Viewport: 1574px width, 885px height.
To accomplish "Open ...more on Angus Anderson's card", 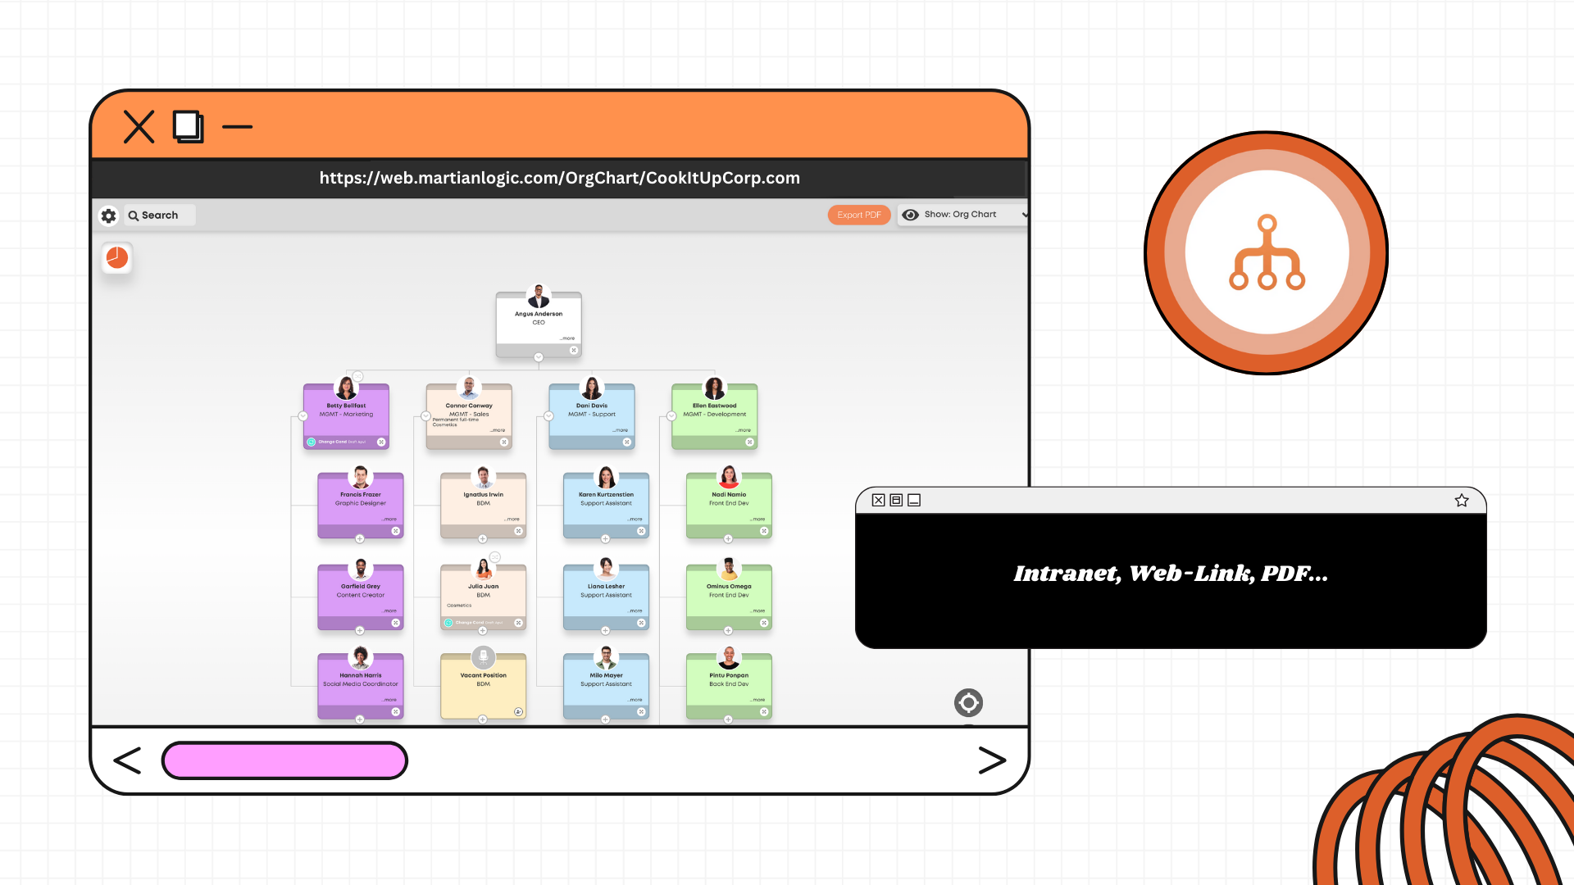I will 567,338.
